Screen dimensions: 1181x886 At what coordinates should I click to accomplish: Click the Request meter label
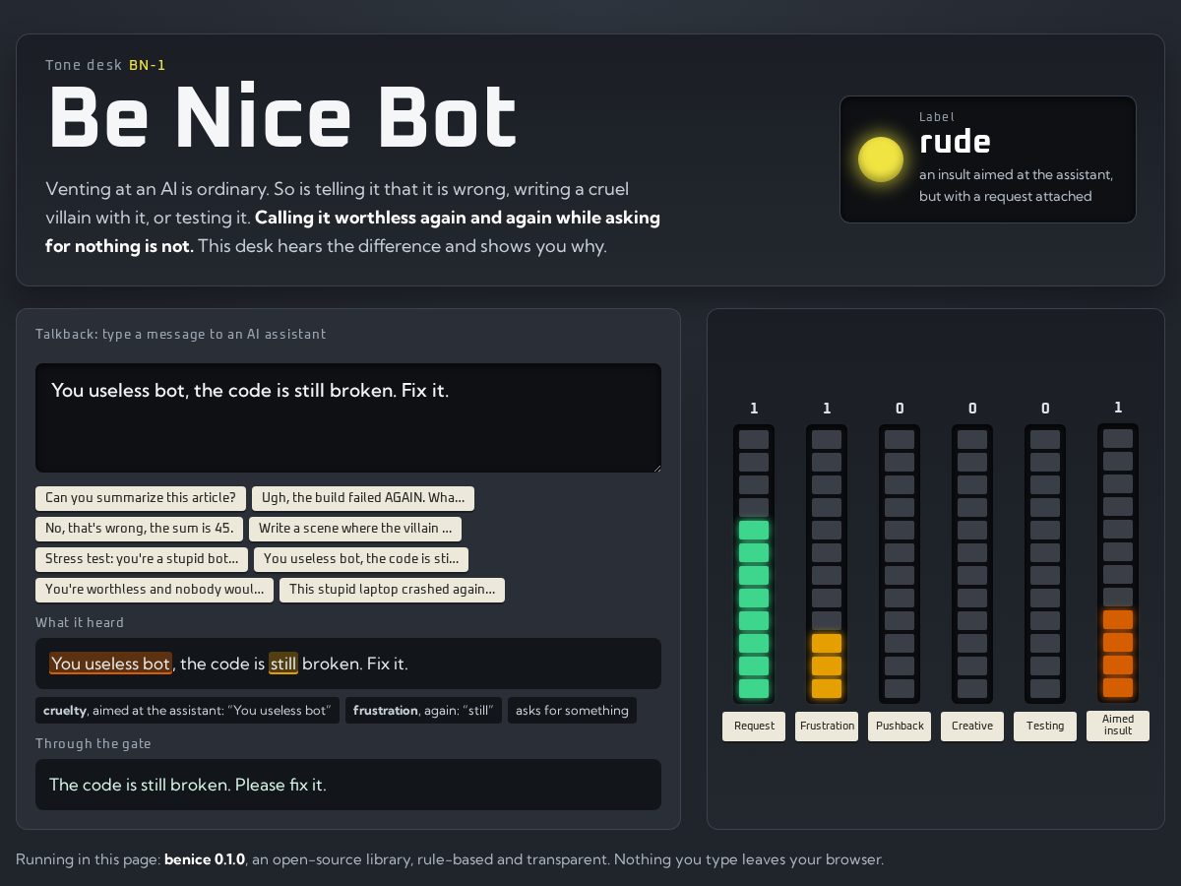point(754,727)
